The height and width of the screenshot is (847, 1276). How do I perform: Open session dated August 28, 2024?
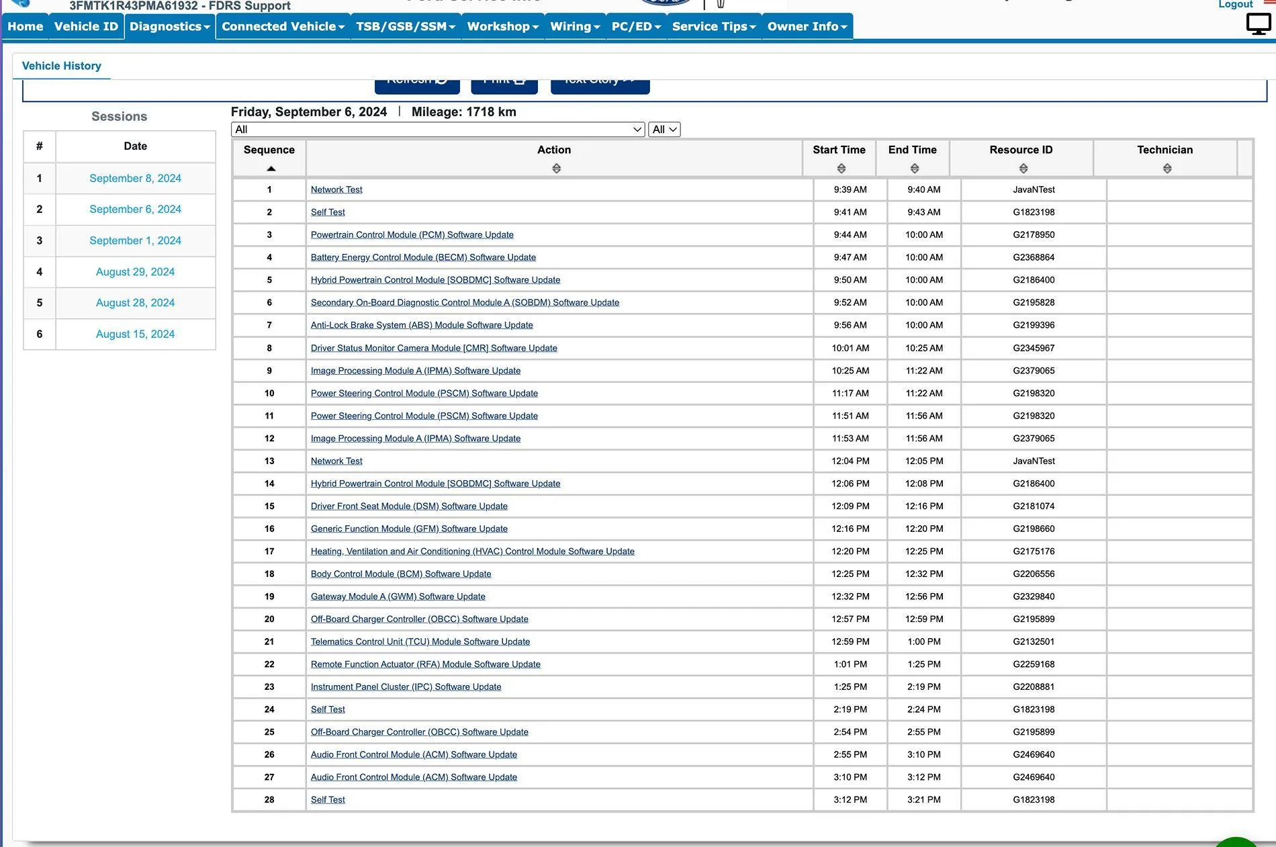point(135,302)
